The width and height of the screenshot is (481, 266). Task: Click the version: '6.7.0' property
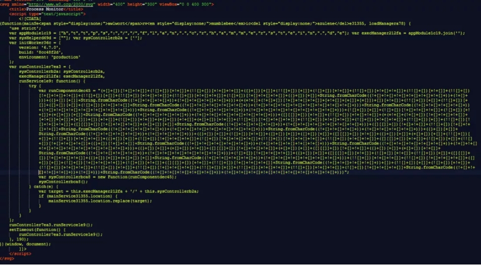[x=39, y=47]
